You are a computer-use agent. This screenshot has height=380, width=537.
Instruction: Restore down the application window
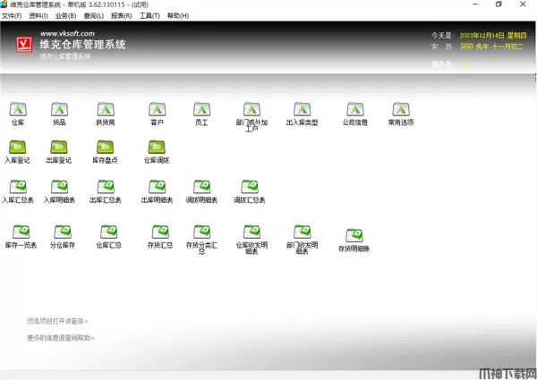click(499, 4)
